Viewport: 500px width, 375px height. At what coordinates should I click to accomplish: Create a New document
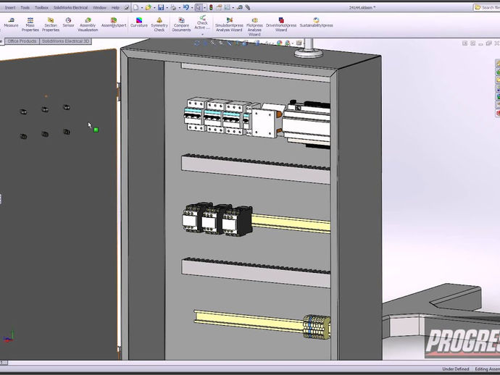[136, 7]
